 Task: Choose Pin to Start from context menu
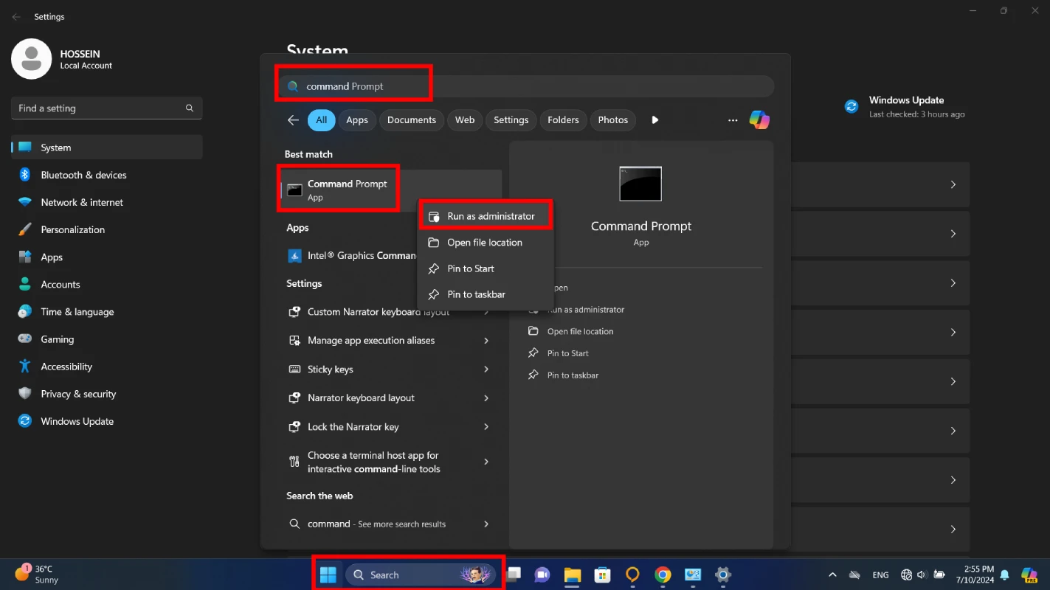(x=470, y=268)
